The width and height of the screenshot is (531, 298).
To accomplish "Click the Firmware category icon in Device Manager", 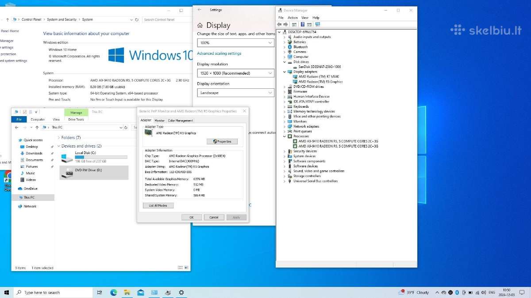I will click(x=290, y=91).
